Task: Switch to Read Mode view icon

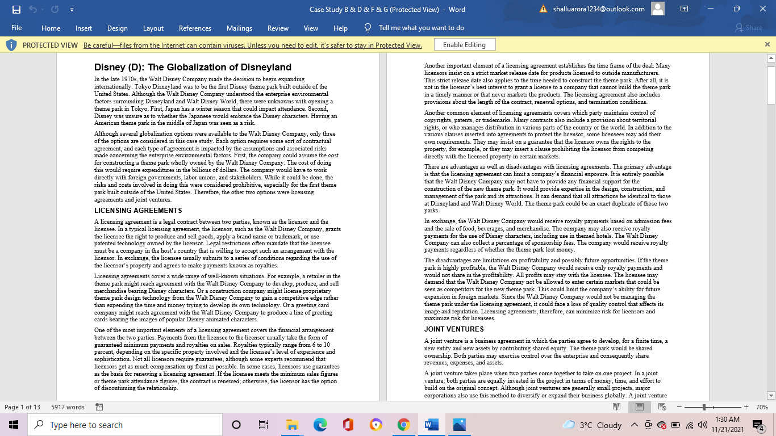Action: pos(617,407)
